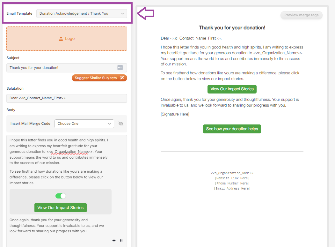335x247 pixels.
Task: Disable the green button toggle switch
Action: click(x=61, y=196)
